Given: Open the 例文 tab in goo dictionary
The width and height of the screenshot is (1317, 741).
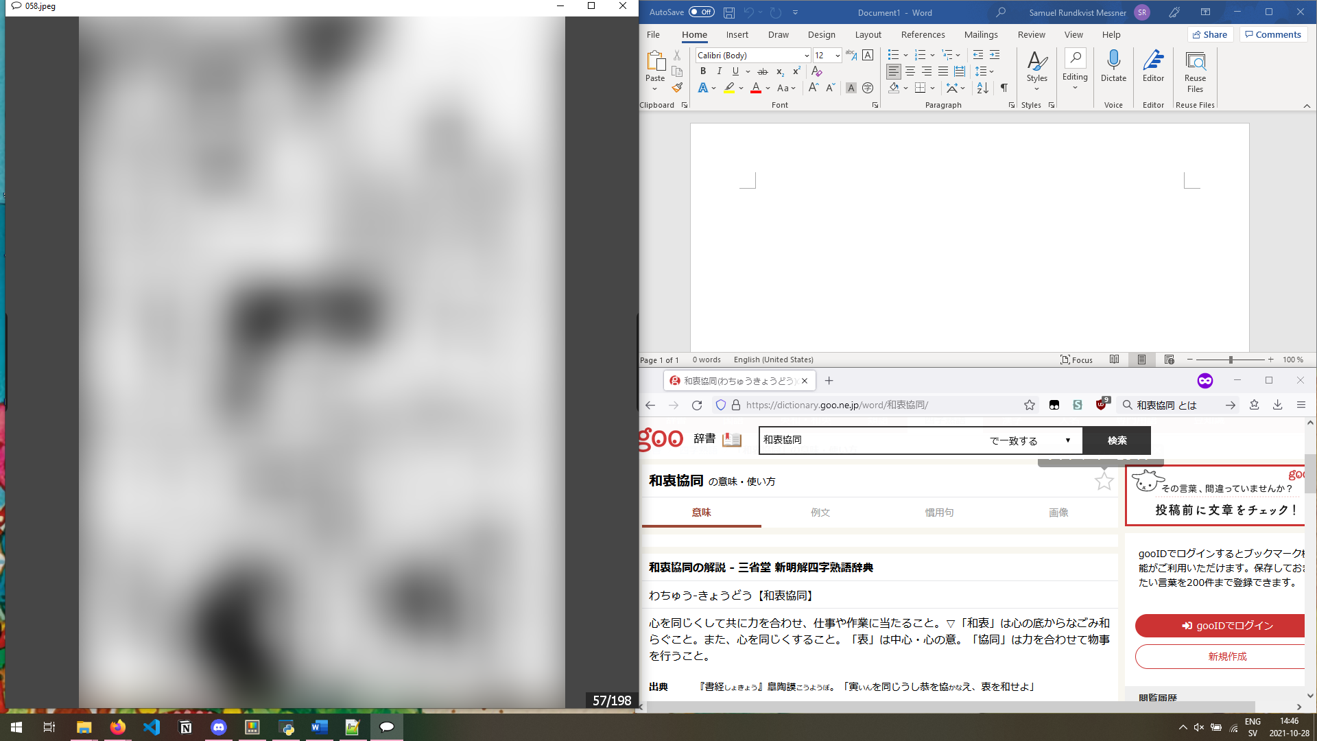Looking at the screenshot, I should [x=820, y=512].
